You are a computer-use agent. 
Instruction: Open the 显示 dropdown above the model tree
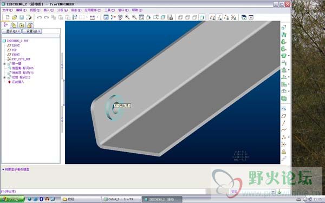pyautogui.click(x=11, y=31)
